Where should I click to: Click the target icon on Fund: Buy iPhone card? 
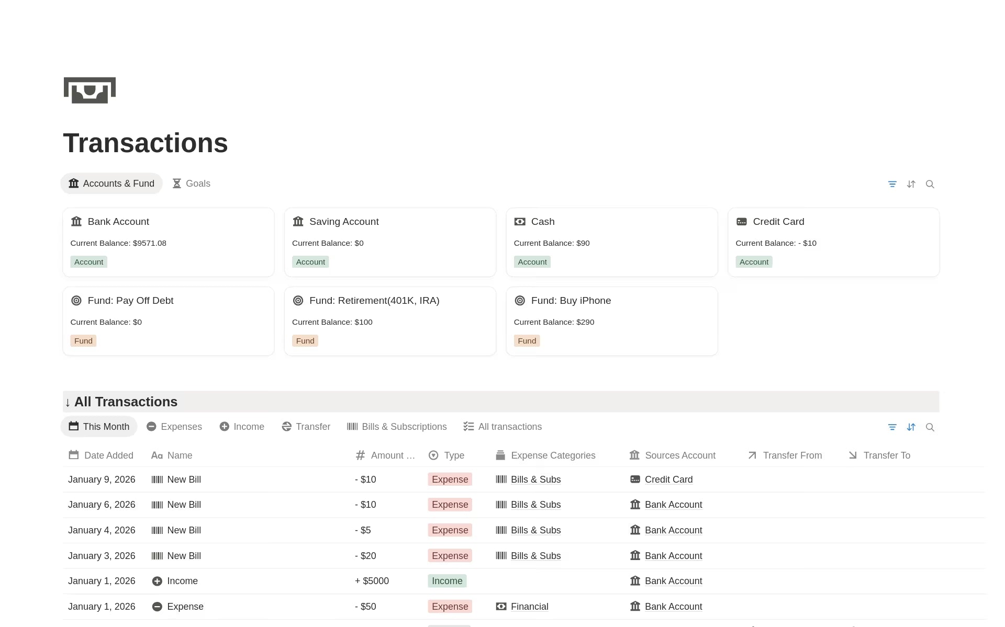tap(520, 300)
